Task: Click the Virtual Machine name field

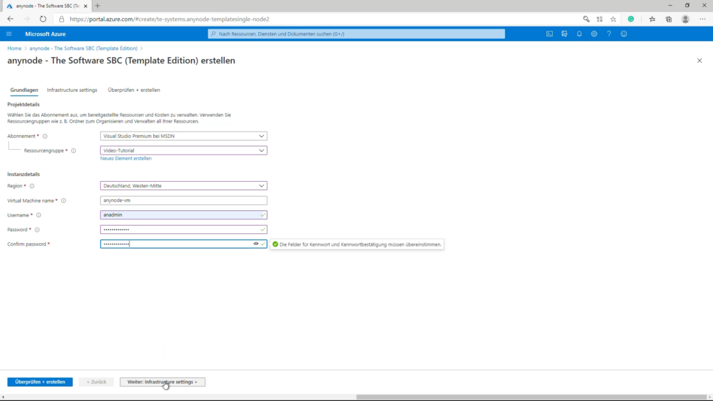Action: (x=184, y=200)
